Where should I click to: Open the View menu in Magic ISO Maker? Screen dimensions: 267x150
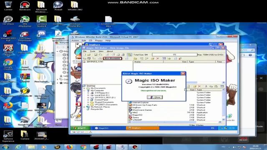pyautogui.click(x=101, y=51)
